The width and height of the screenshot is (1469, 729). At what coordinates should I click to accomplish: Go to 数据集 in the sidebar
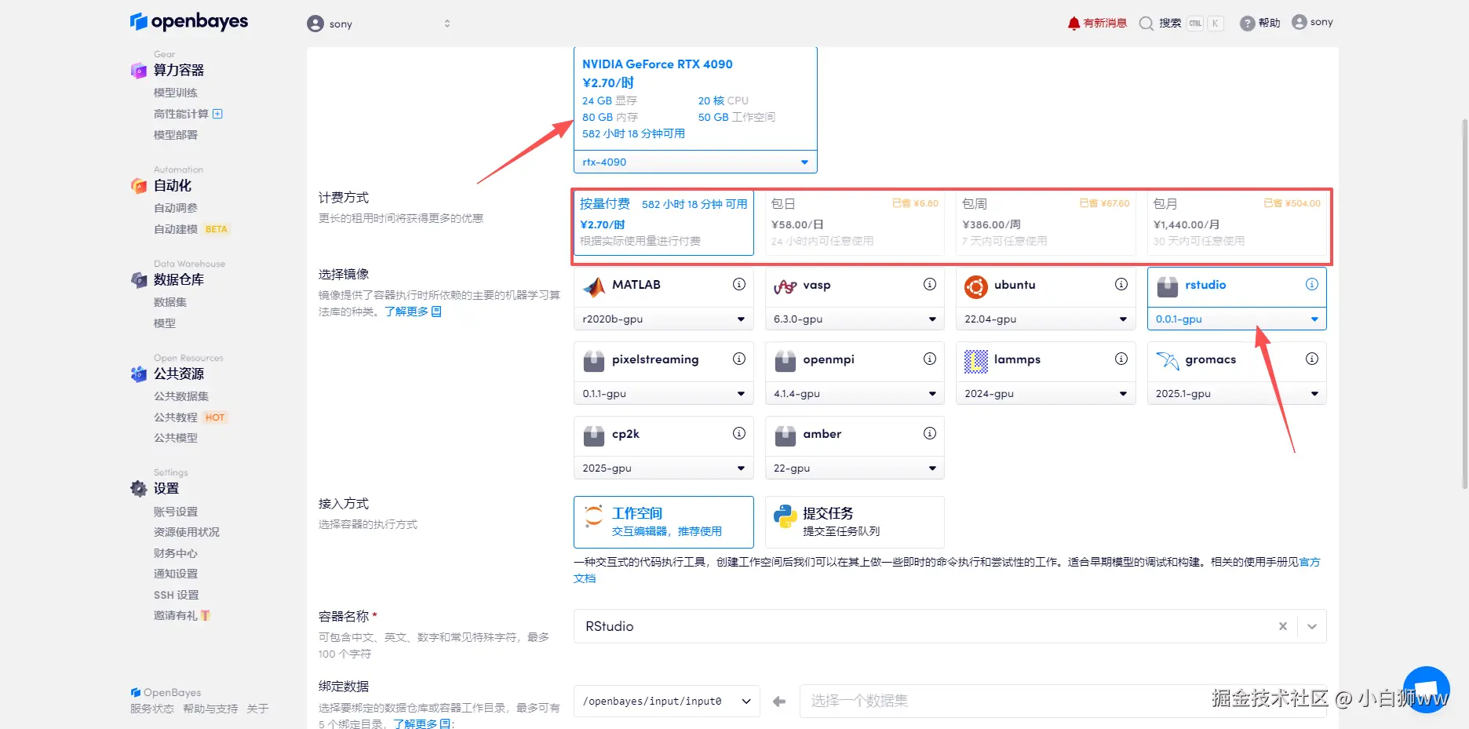(x=170, y=302)
